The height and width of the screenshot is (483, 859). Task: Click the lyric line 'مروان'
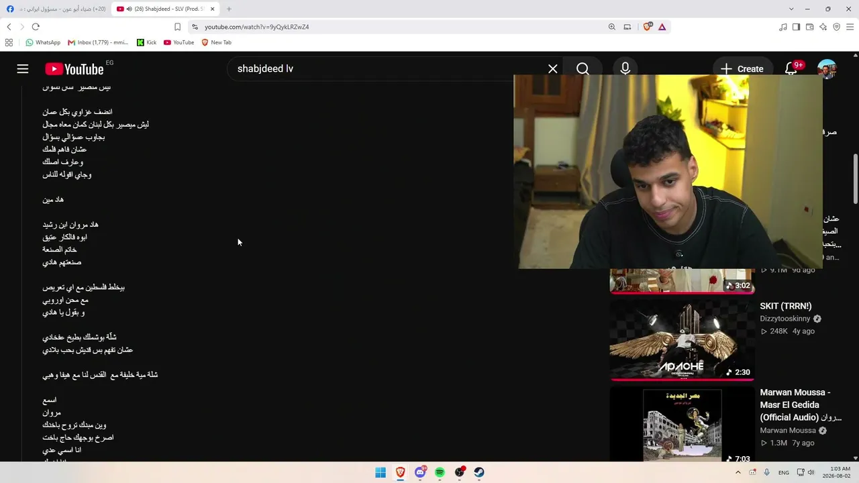click(52, 413)
